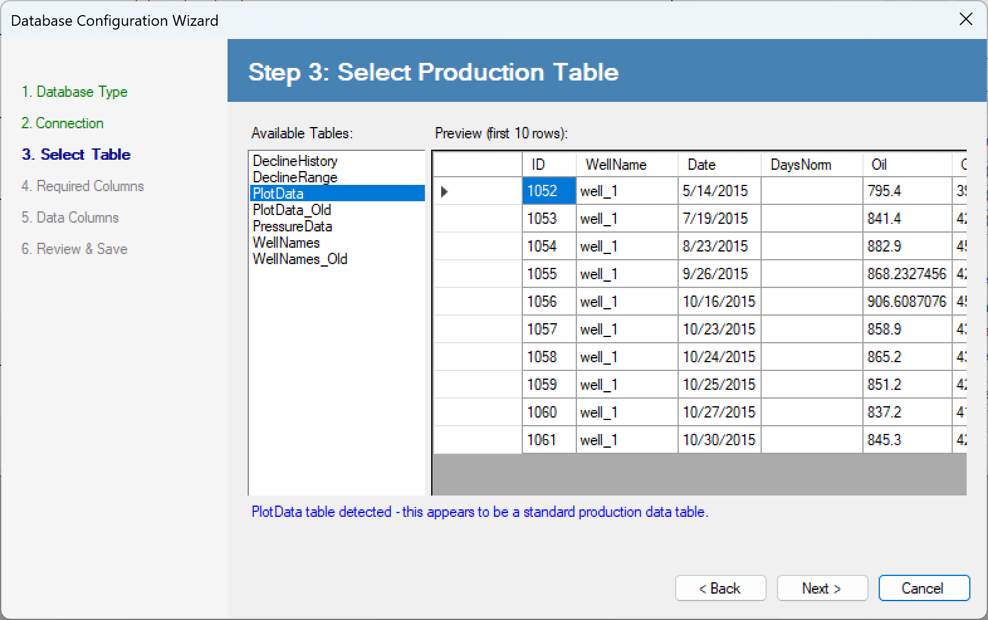Go to step 2. Connection
The image size is (988, 620).
pyautogui.click(x=62, y=123)
